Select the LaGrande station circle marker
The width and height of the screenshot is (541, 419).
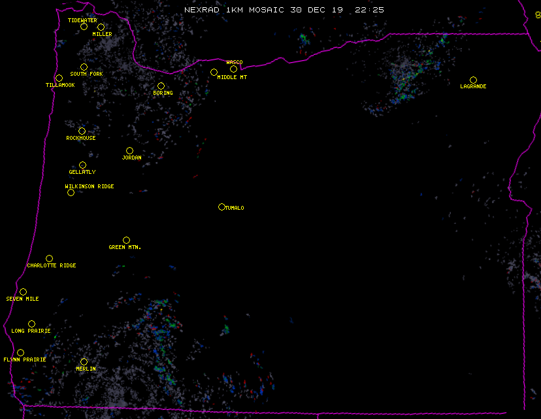[473, 80]
